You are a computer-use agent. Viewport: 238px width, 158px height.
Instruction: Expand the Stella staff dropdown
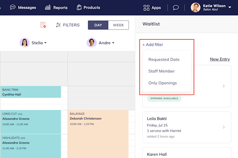coord(45,43)
